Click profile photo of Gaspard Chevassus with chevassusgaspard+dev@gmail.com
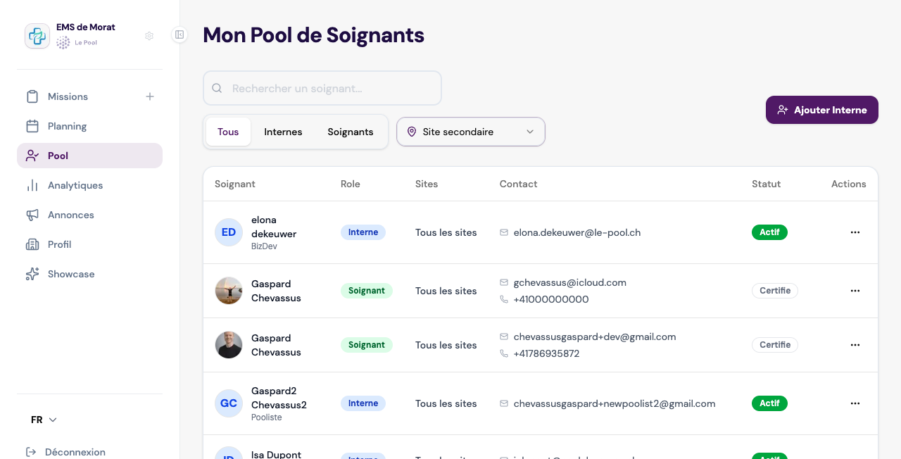 229,345
